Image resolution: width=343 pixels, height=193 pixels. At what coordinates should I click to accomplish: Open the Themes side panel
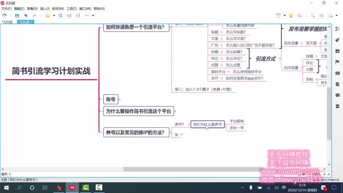(x=337, y=73)
